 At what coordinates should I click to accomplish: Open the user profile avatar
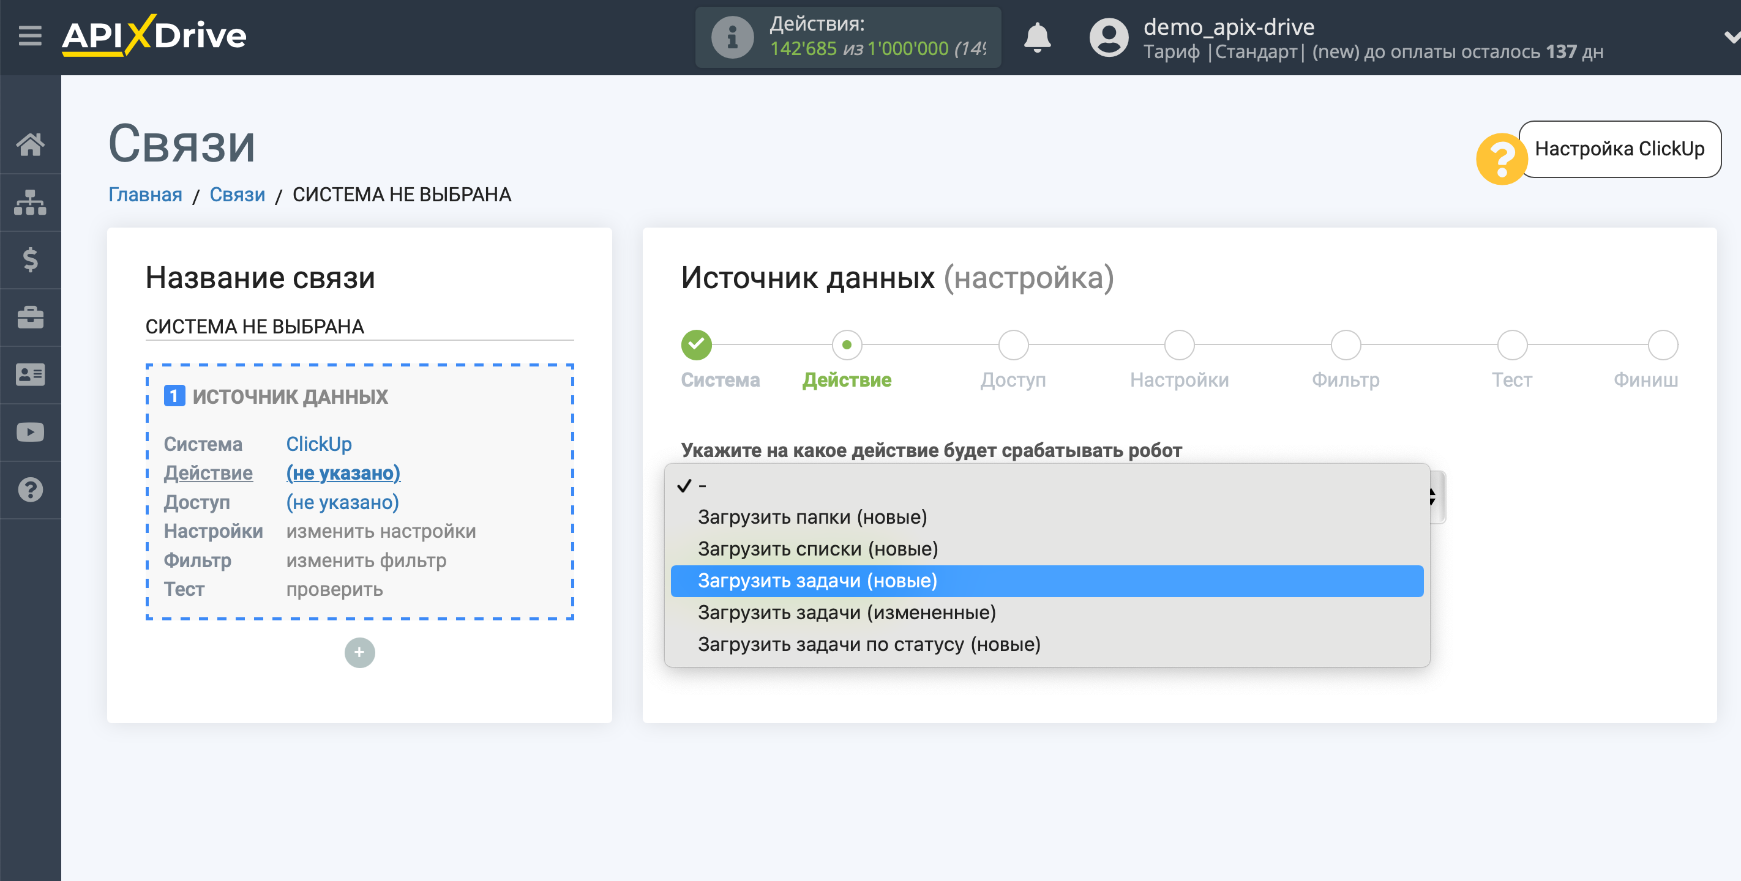[x=1109, y=37]
